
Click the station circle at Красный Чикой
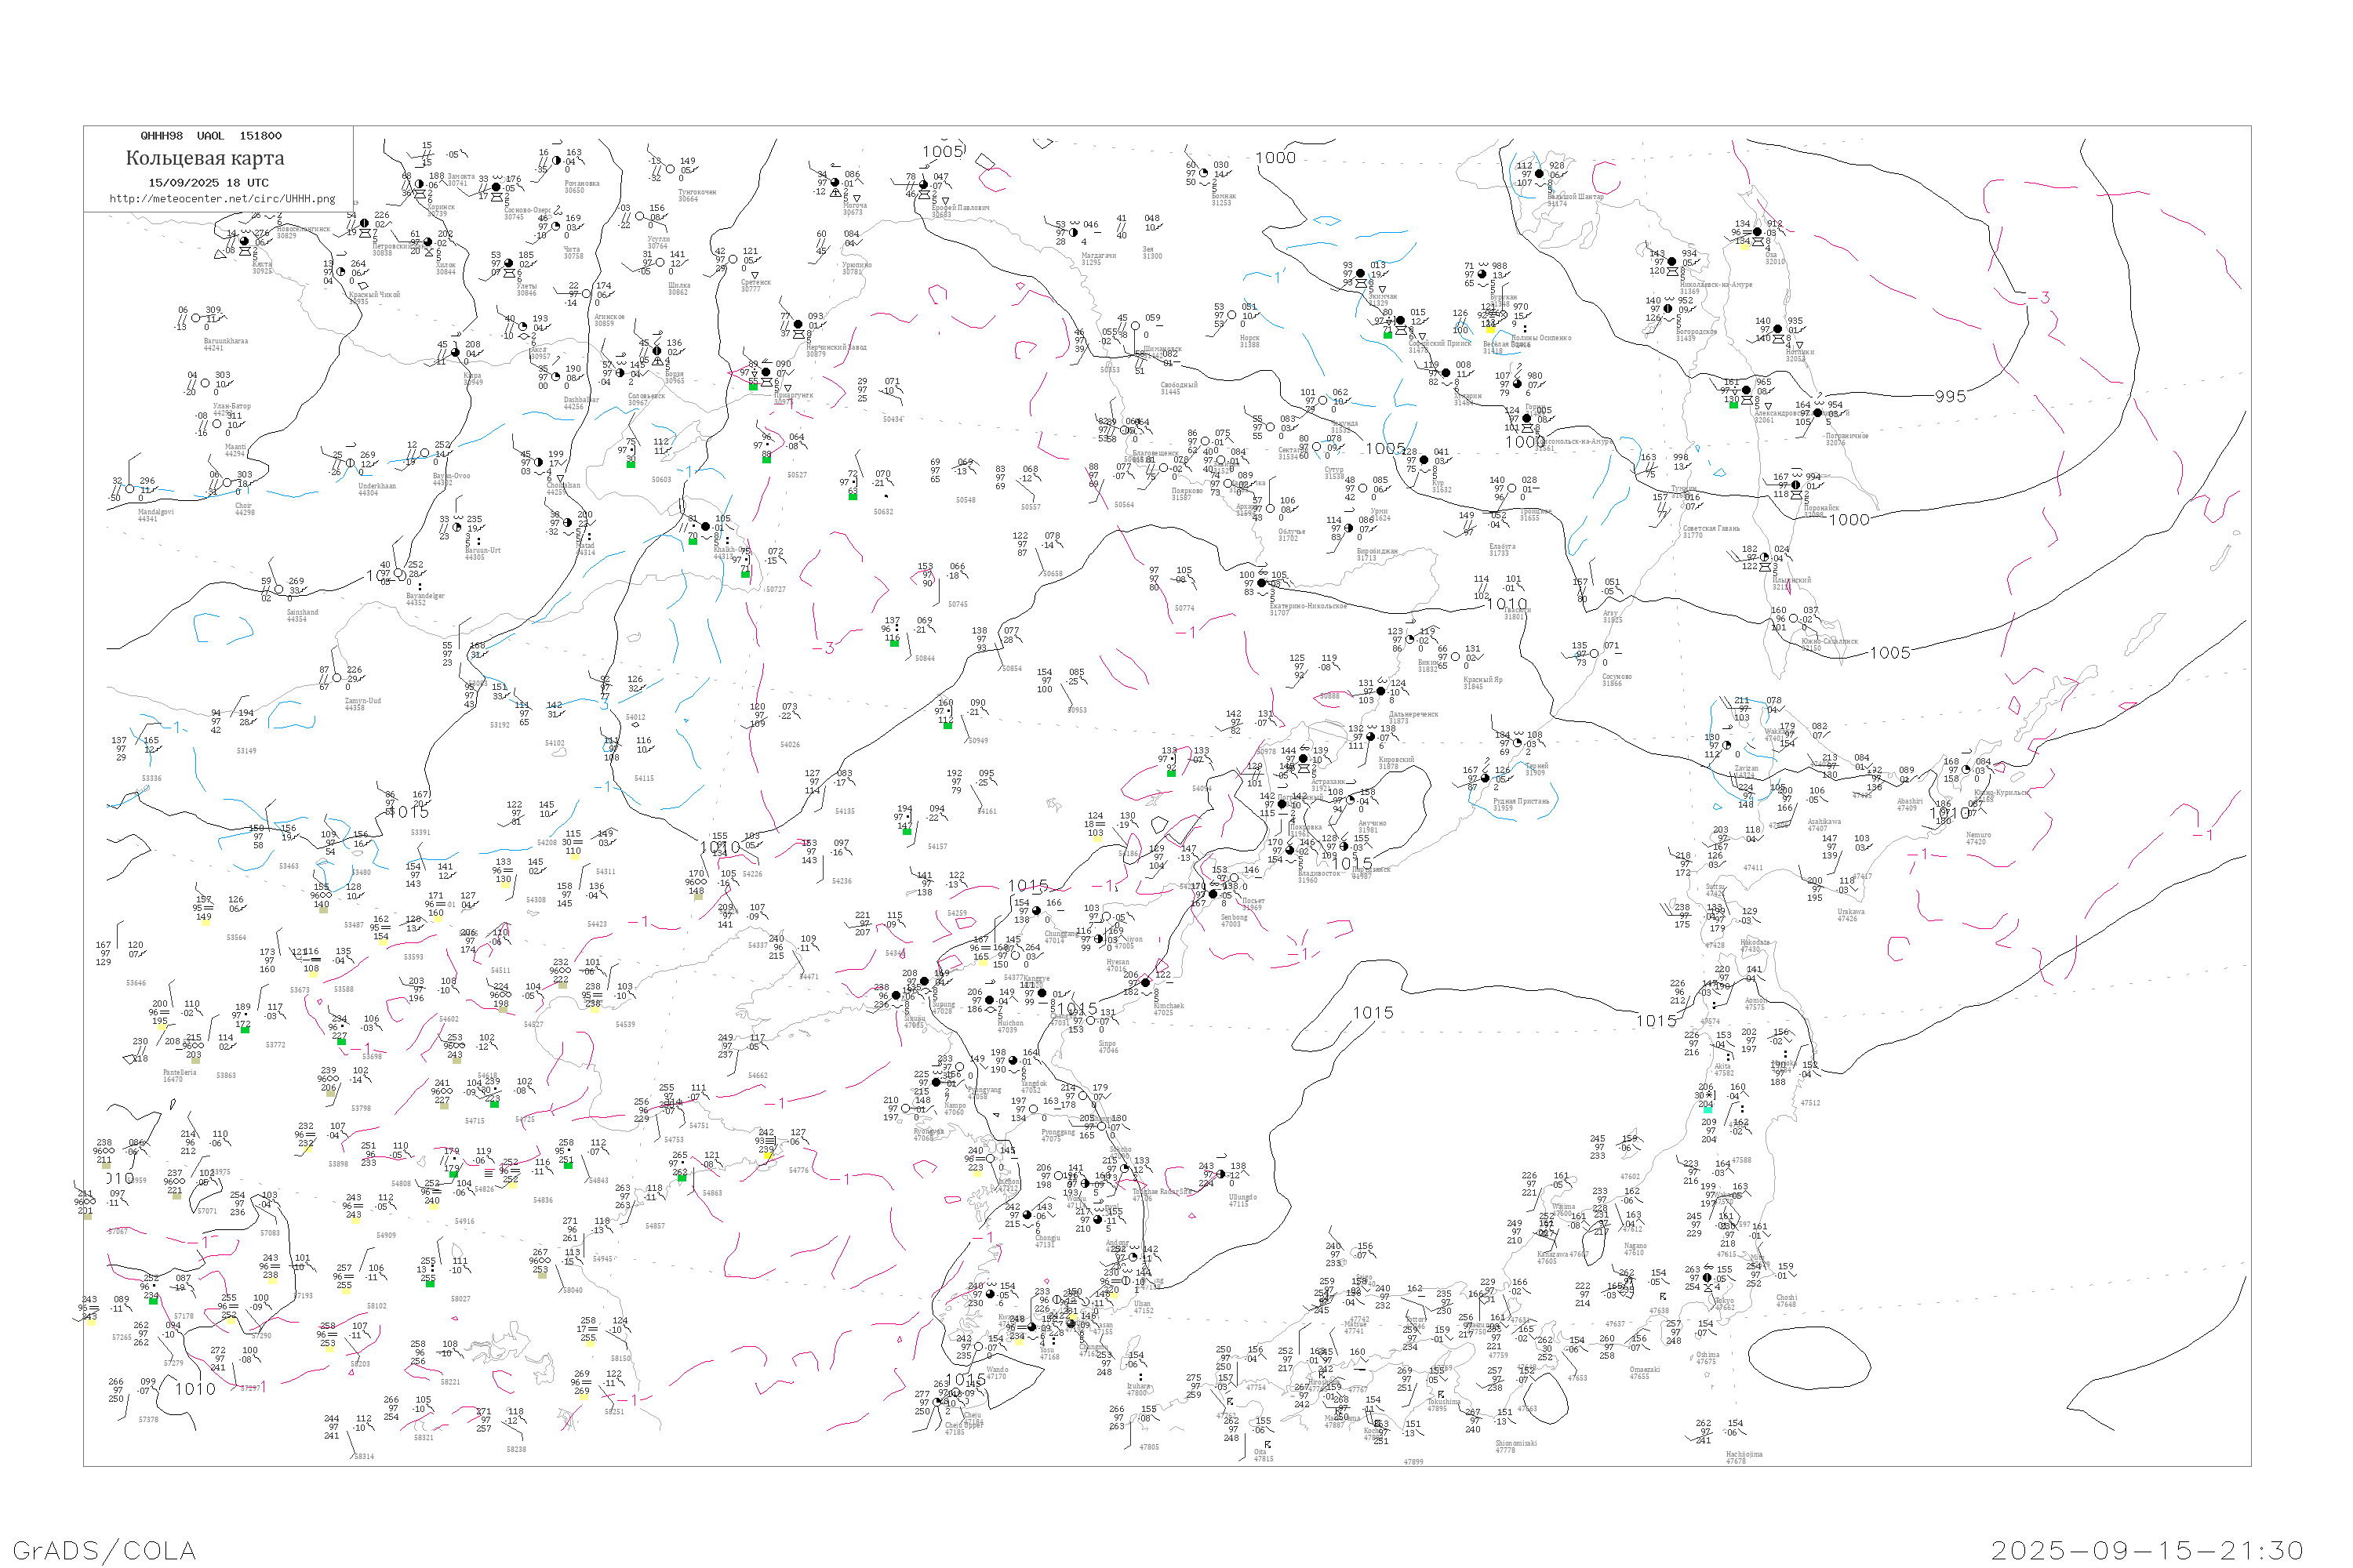click(342, 271)
